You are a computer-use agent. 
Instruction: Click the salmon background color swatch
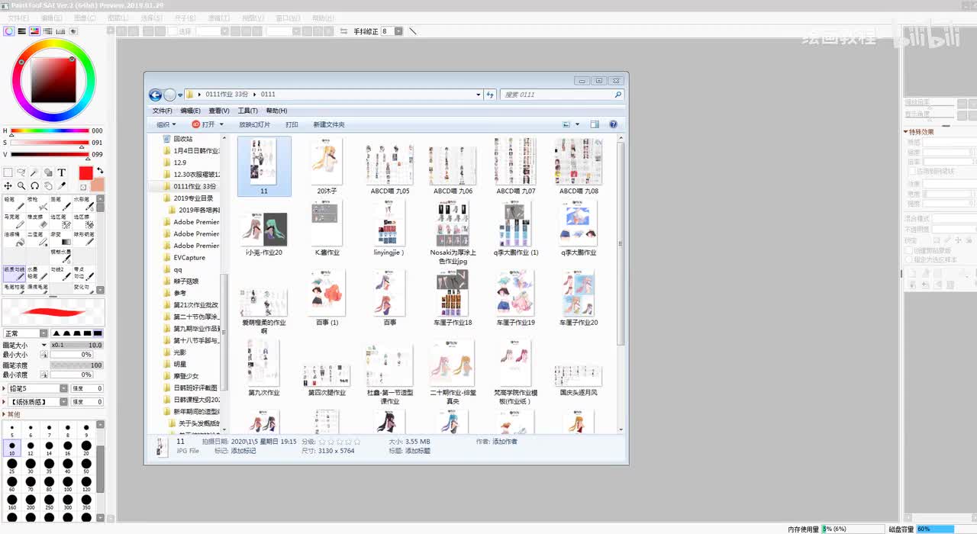point(97,185)
